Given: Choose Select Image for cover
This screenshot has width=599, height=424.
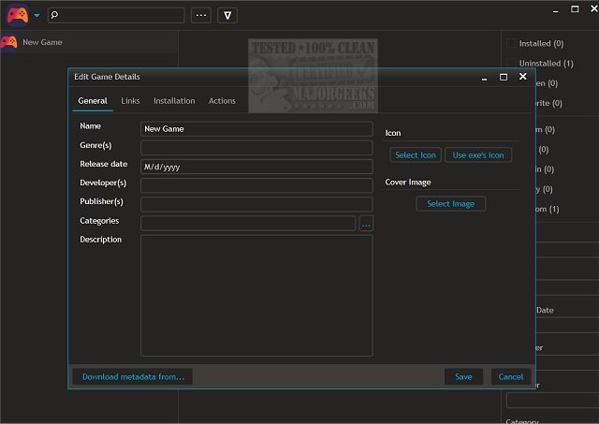Looking at the screenshot, I should tap(450, 204).
